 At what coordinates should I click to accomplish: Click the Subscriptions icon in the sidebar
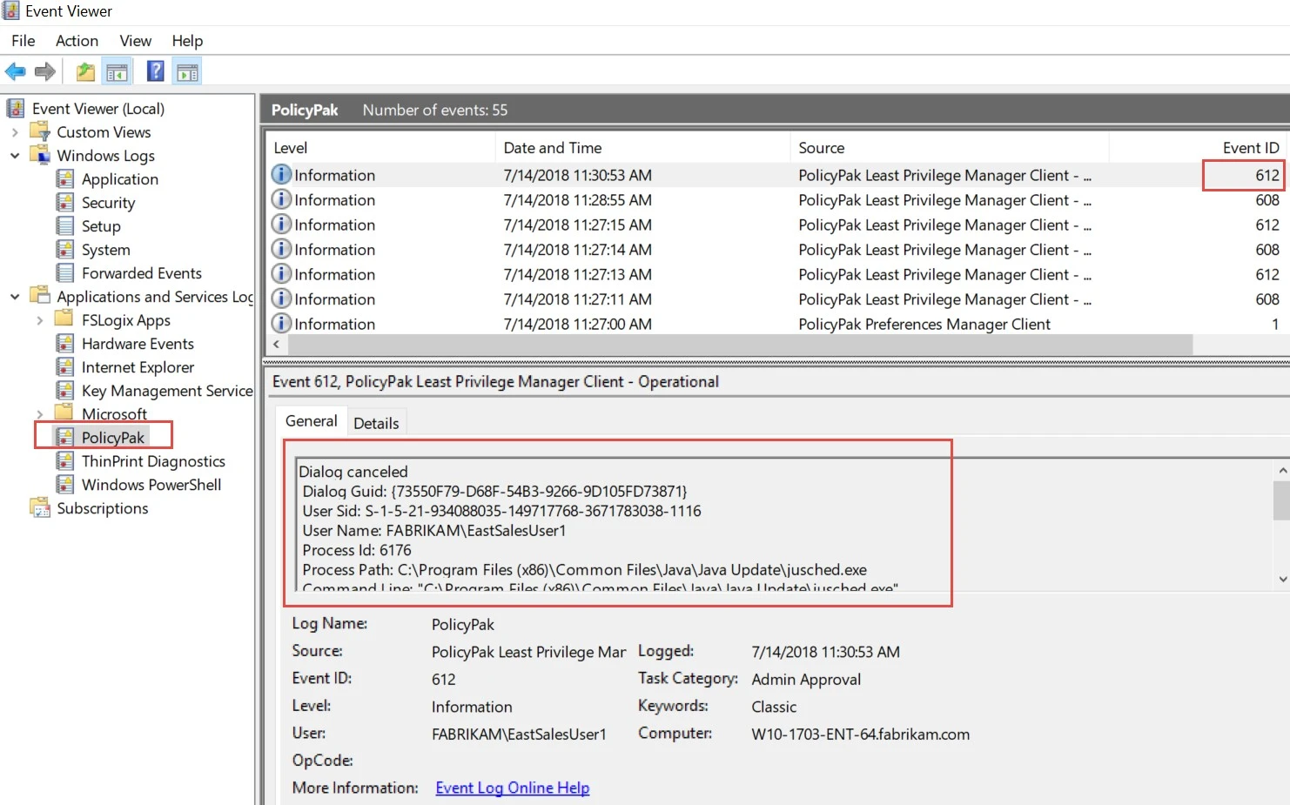tap(40, 507)
